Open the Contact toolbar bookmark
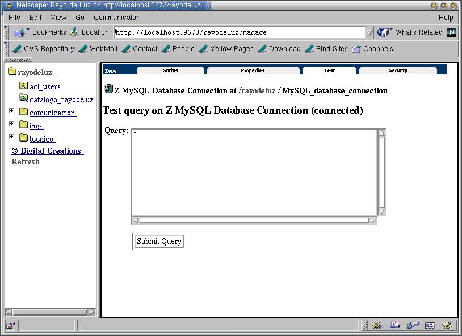462x336 pixels. click(140, 49)
